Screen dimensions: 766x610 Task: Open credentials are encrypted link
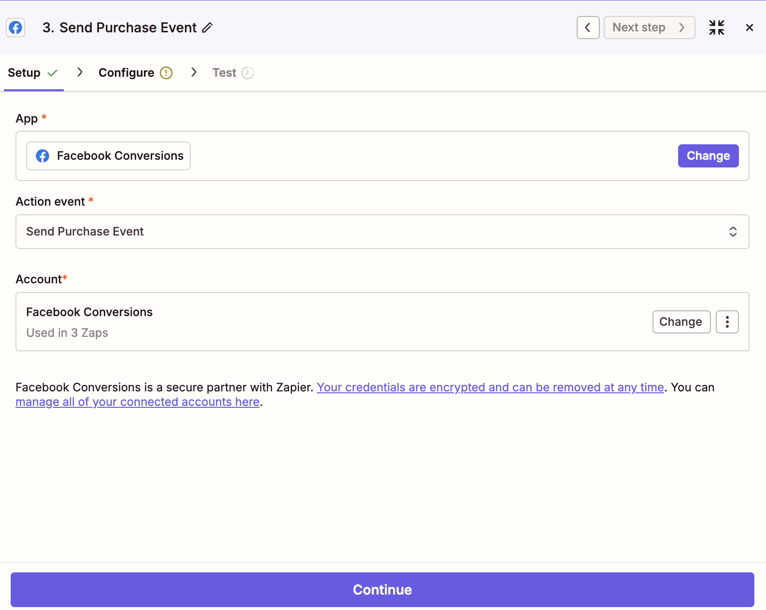[490, 388]
